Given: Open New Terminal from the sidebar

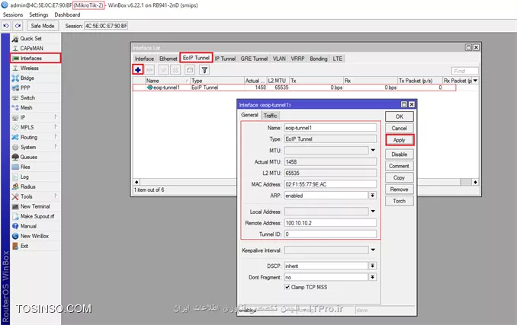Looking at the screenshot, I should click(x=35, y=206).
